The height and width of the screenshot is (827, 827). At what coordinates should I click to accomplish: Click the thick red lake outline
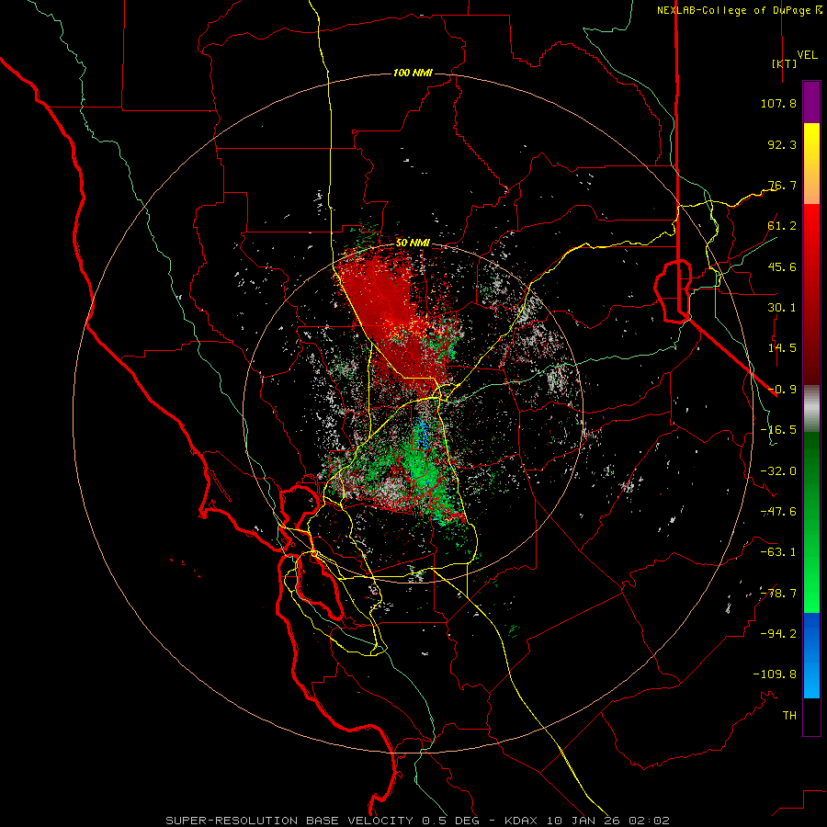[673, 290]
